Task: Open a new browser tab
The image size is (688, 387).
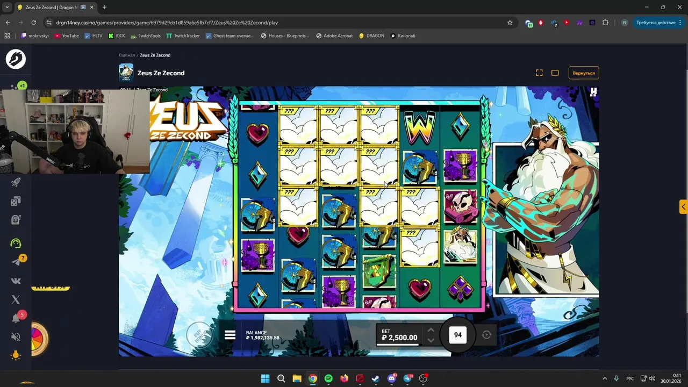Action: 104,7
